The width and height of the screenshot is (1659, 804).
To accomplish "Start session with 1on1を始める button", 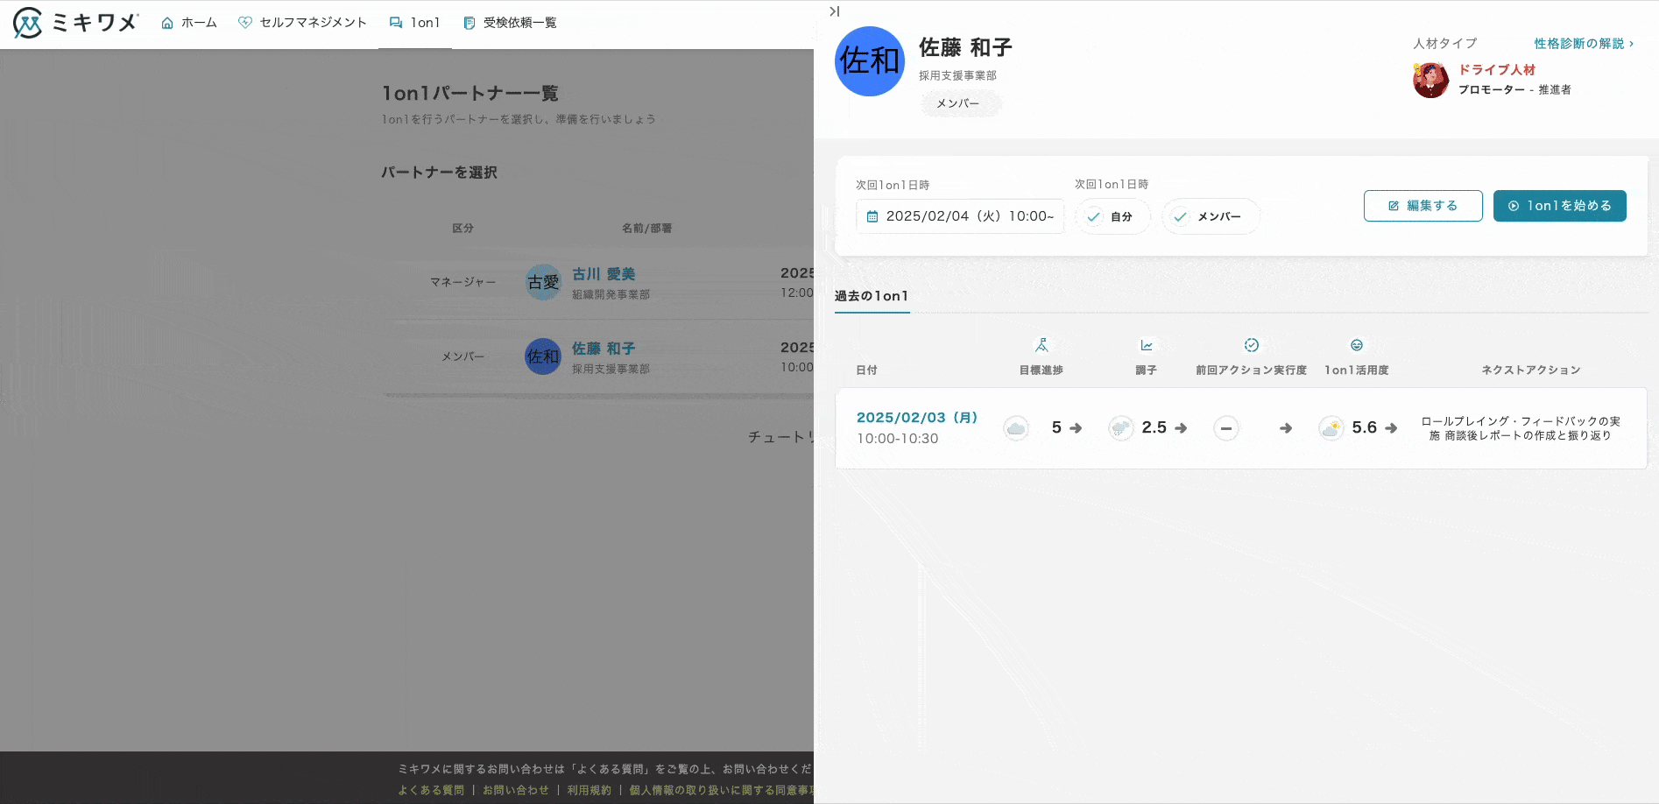I will click(1559, 206).
